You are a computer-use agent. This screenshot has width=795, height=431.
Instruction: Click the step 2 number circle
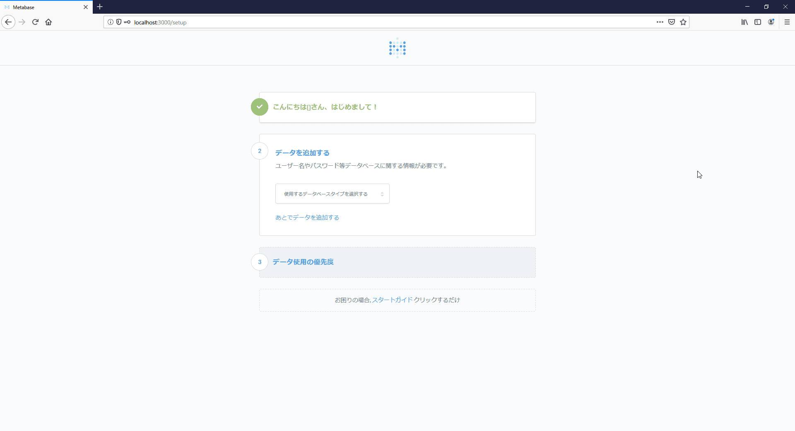coord(260,151)
